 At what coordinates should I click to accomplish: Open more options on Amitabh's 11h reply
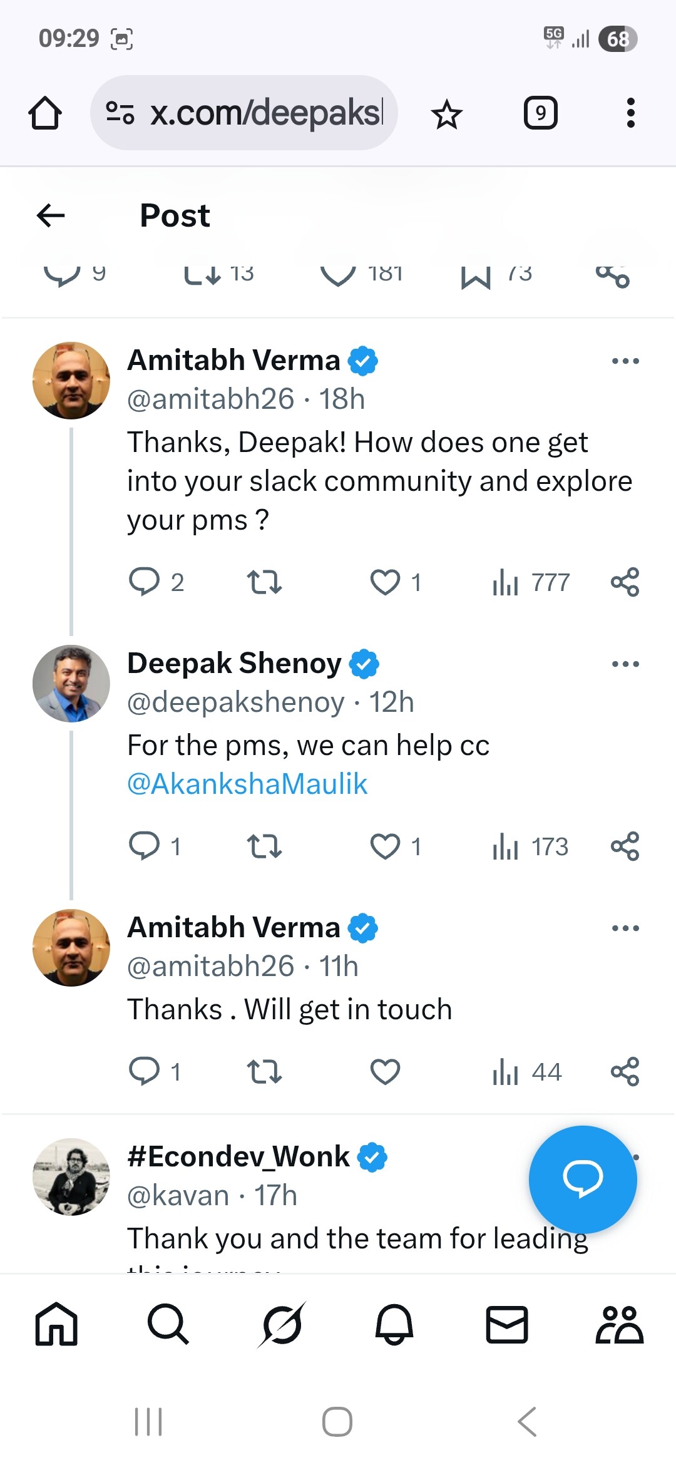click(x=625, y=928)
